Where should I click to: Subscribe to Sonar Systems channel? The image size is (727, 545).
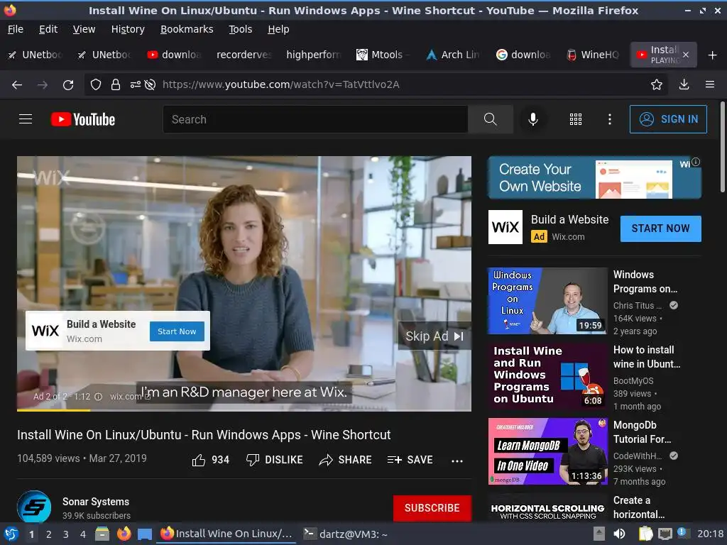(432, 508)
